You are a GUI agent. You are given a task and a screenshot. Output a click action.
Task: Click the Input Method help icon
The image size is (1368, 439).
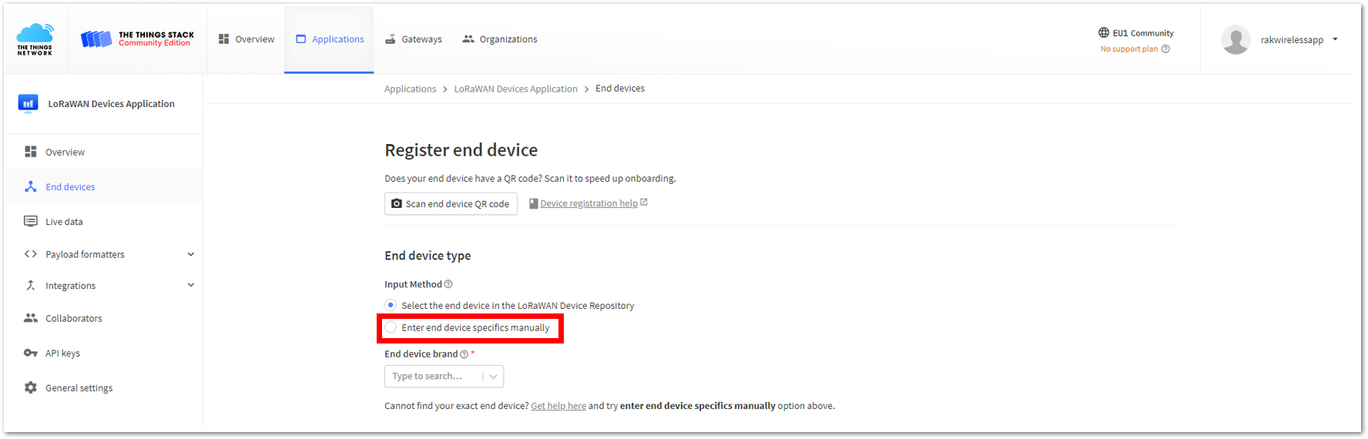click(448, 284)
